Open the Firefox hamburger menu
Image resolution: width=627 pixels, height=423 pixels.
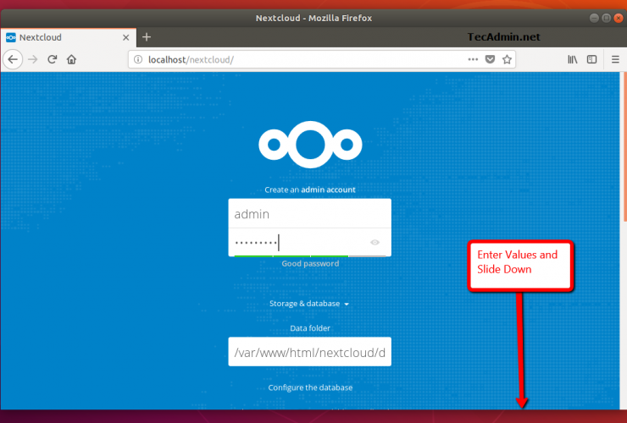(x=615, y=59)
